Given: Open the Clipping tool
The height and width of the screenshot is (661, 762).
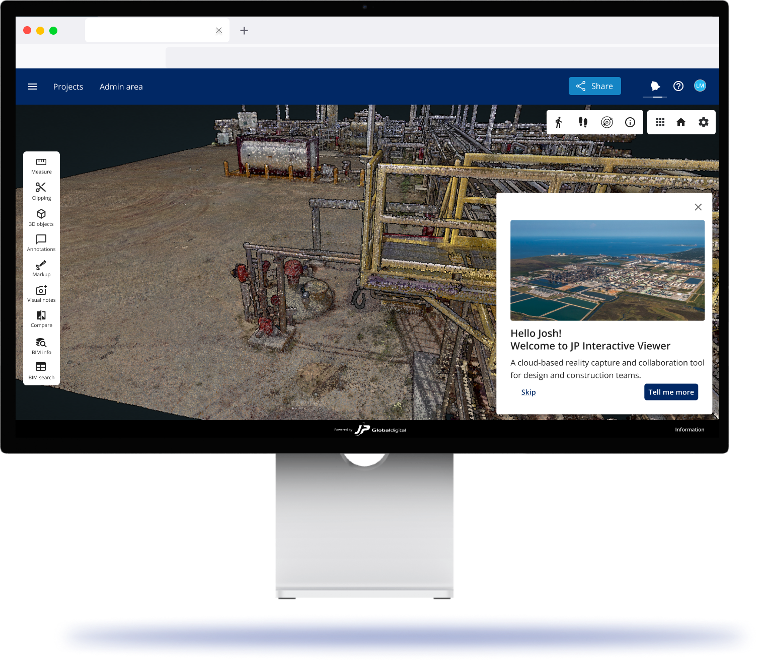Looking at the screenshot, I should tap(41, 191).
